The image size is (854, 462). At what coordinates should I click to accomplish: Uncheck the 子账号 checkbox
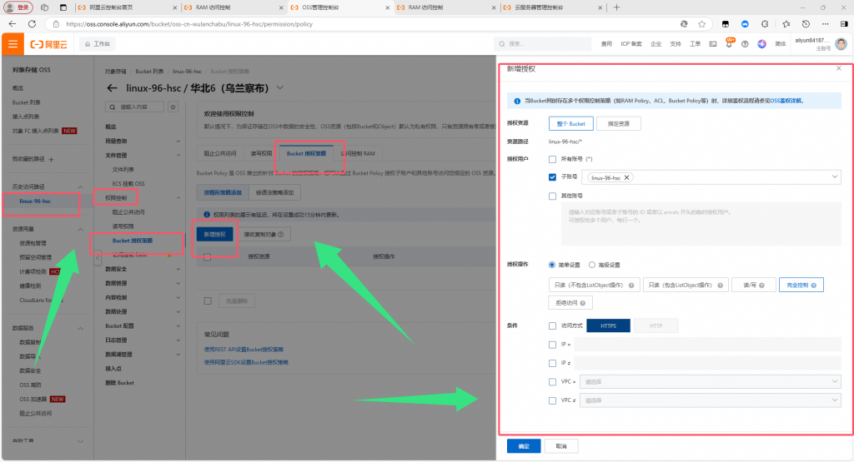(553, 177)
